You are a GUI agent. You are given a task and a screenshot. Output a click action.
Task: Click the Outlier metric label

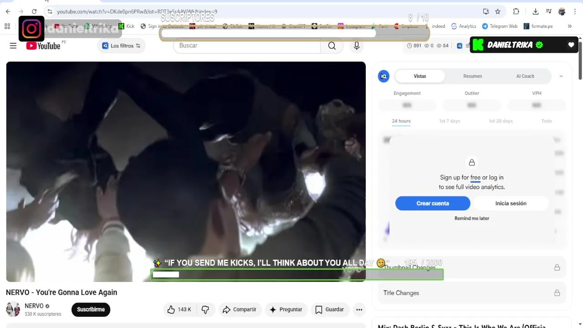click(x=472, y=93)
